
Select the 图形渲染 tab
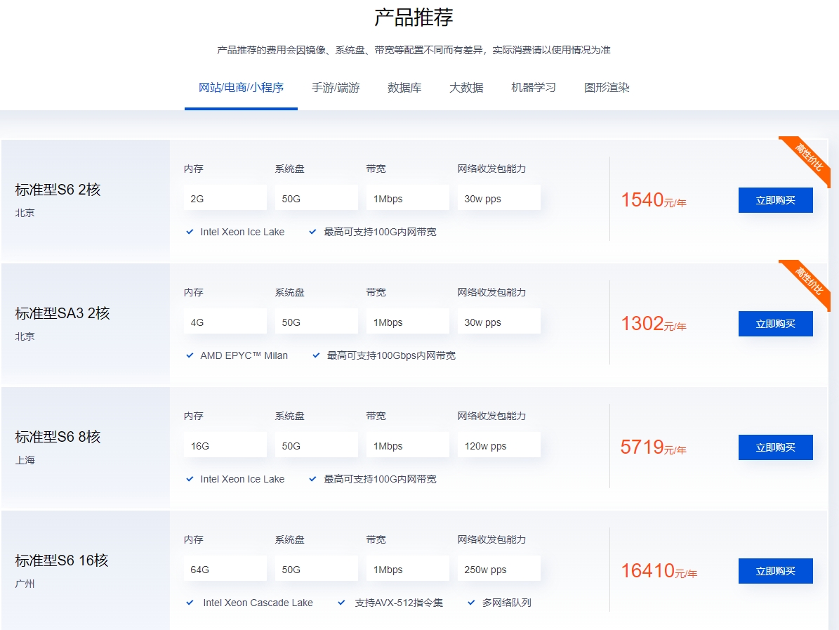coord(606,88)
